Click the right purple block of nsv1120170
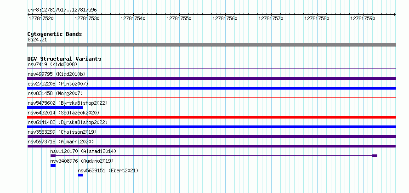The width and height of the screenshot is (409, 193). tap(375, 156)
